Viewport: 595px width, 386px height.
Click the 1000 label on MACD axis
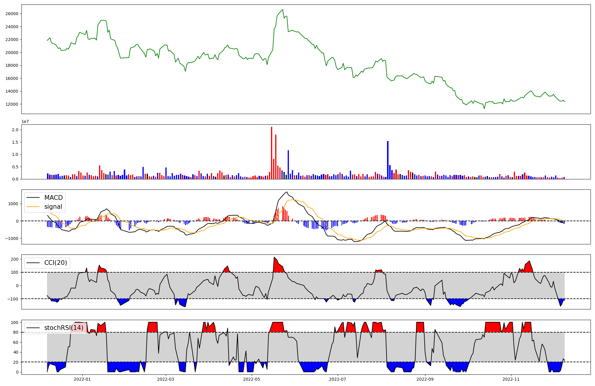point(13,204)
